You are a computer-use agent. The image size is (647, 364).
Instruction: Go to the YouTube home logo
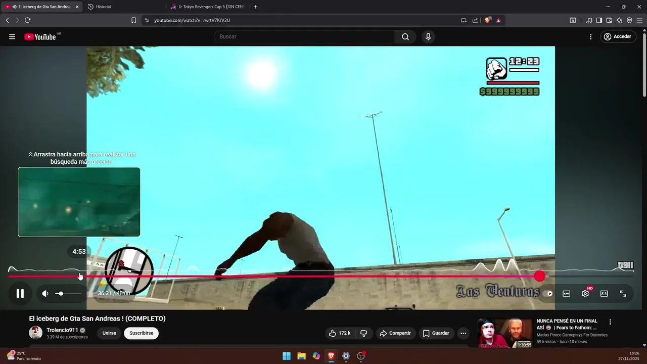click(x=40, y=36)
